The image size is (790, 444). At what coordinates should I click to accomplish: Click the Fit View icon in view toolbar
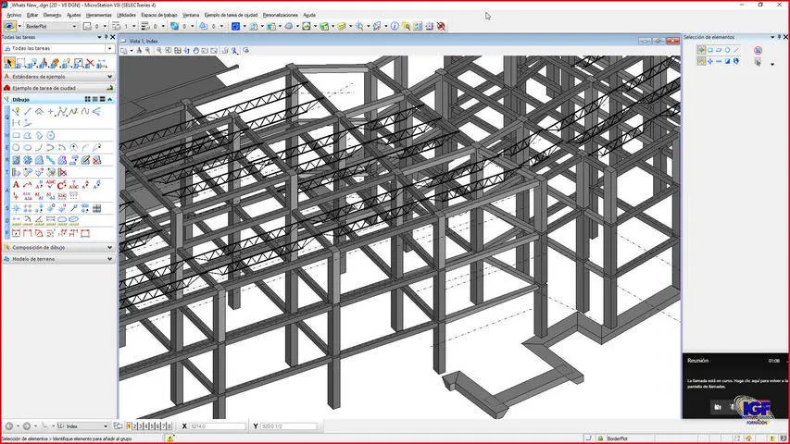[178, 50]
